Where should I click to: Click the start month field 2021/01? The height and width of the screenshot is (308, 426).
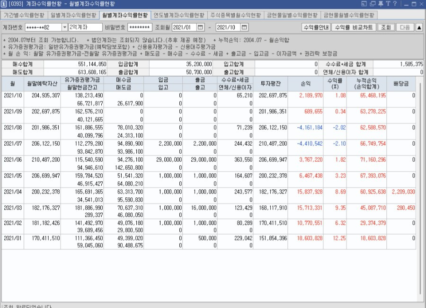185,27
